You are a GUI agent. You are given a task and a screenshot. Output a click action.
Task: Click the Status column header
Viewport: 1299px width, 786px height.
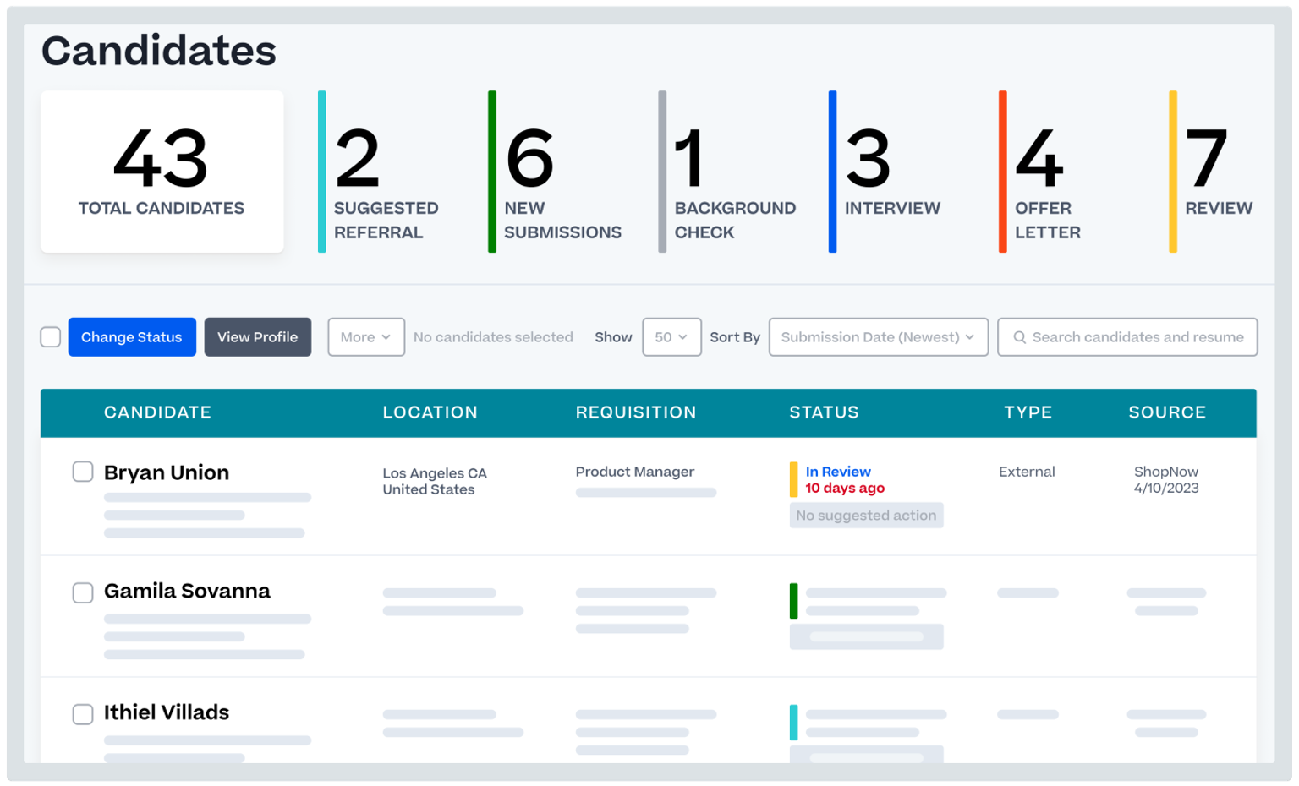(x=824, y=412)
